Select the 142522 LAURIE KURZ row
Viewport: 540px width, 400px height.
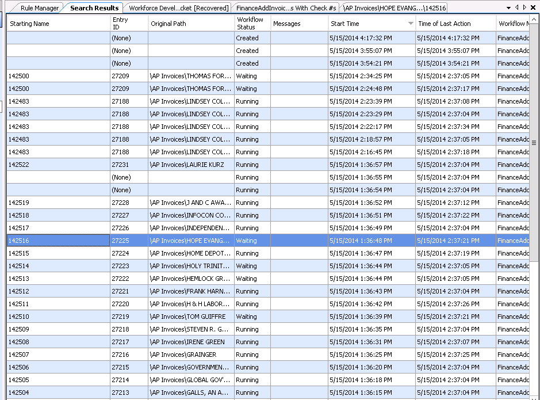coord(190,165)
